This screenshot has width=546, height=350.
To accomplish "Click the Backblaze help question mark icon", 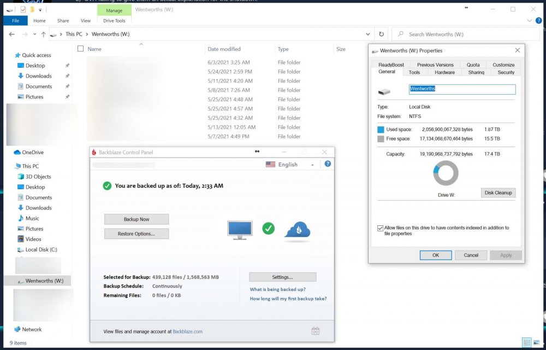I will pos(327,164).
